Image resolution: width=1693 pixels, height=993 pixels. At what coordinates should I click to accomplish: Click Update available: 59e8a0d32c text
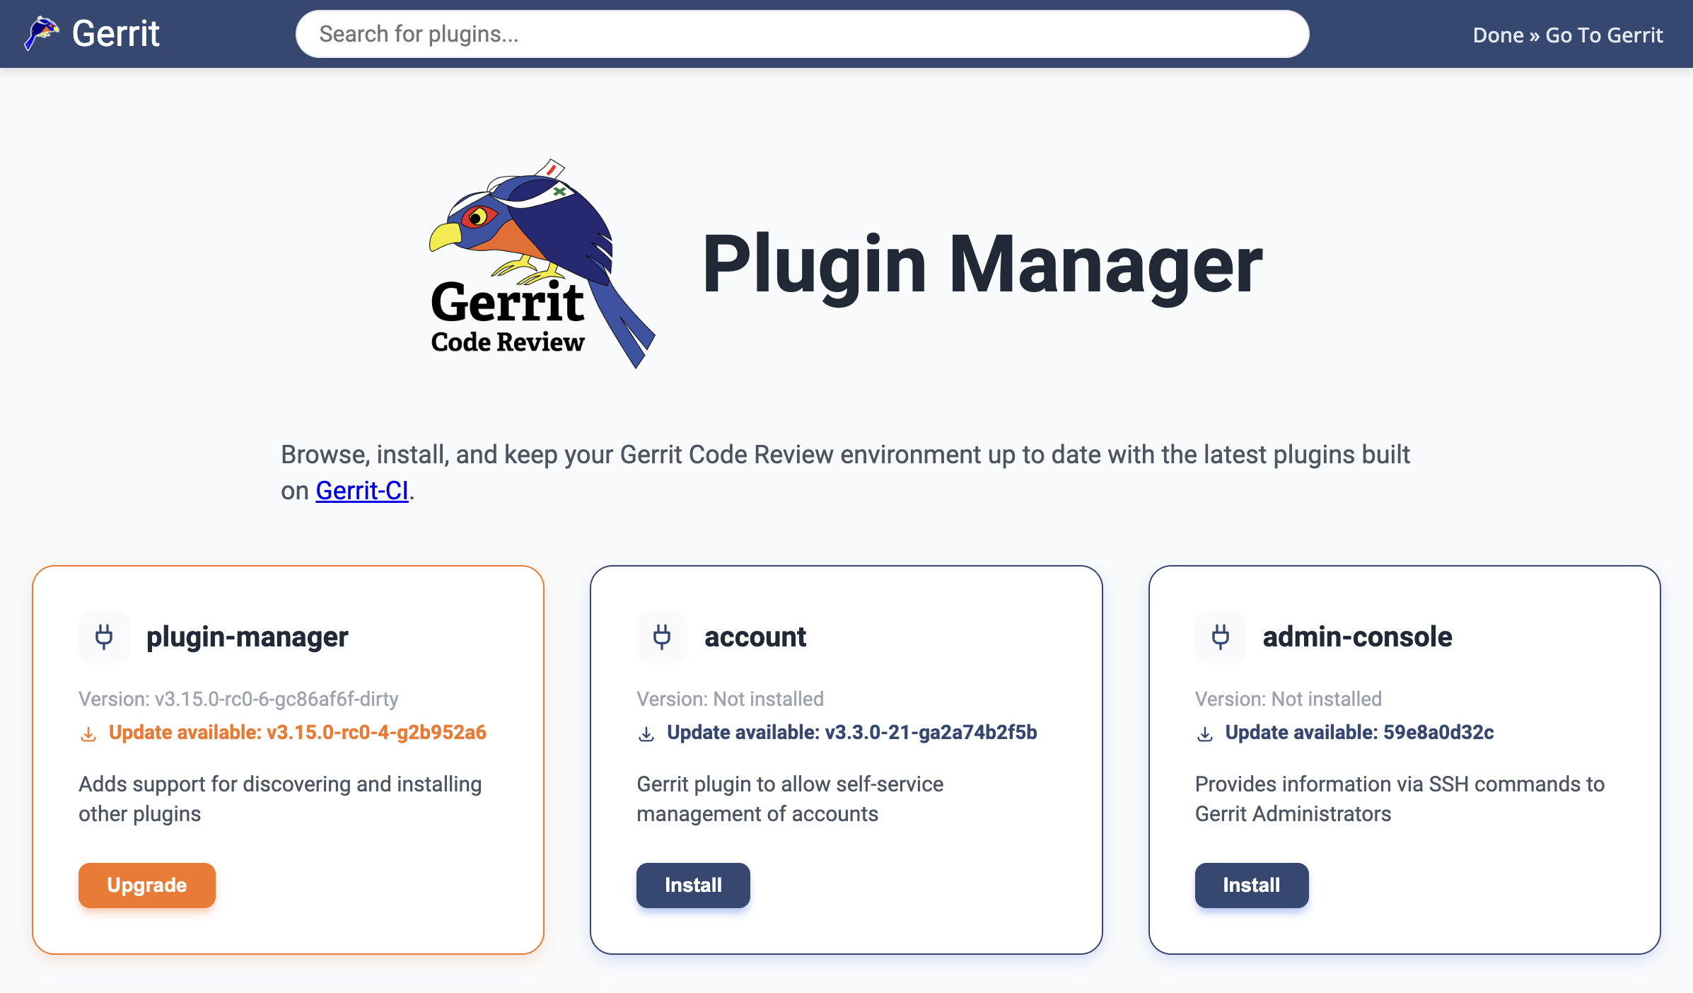coord(1360,732)
